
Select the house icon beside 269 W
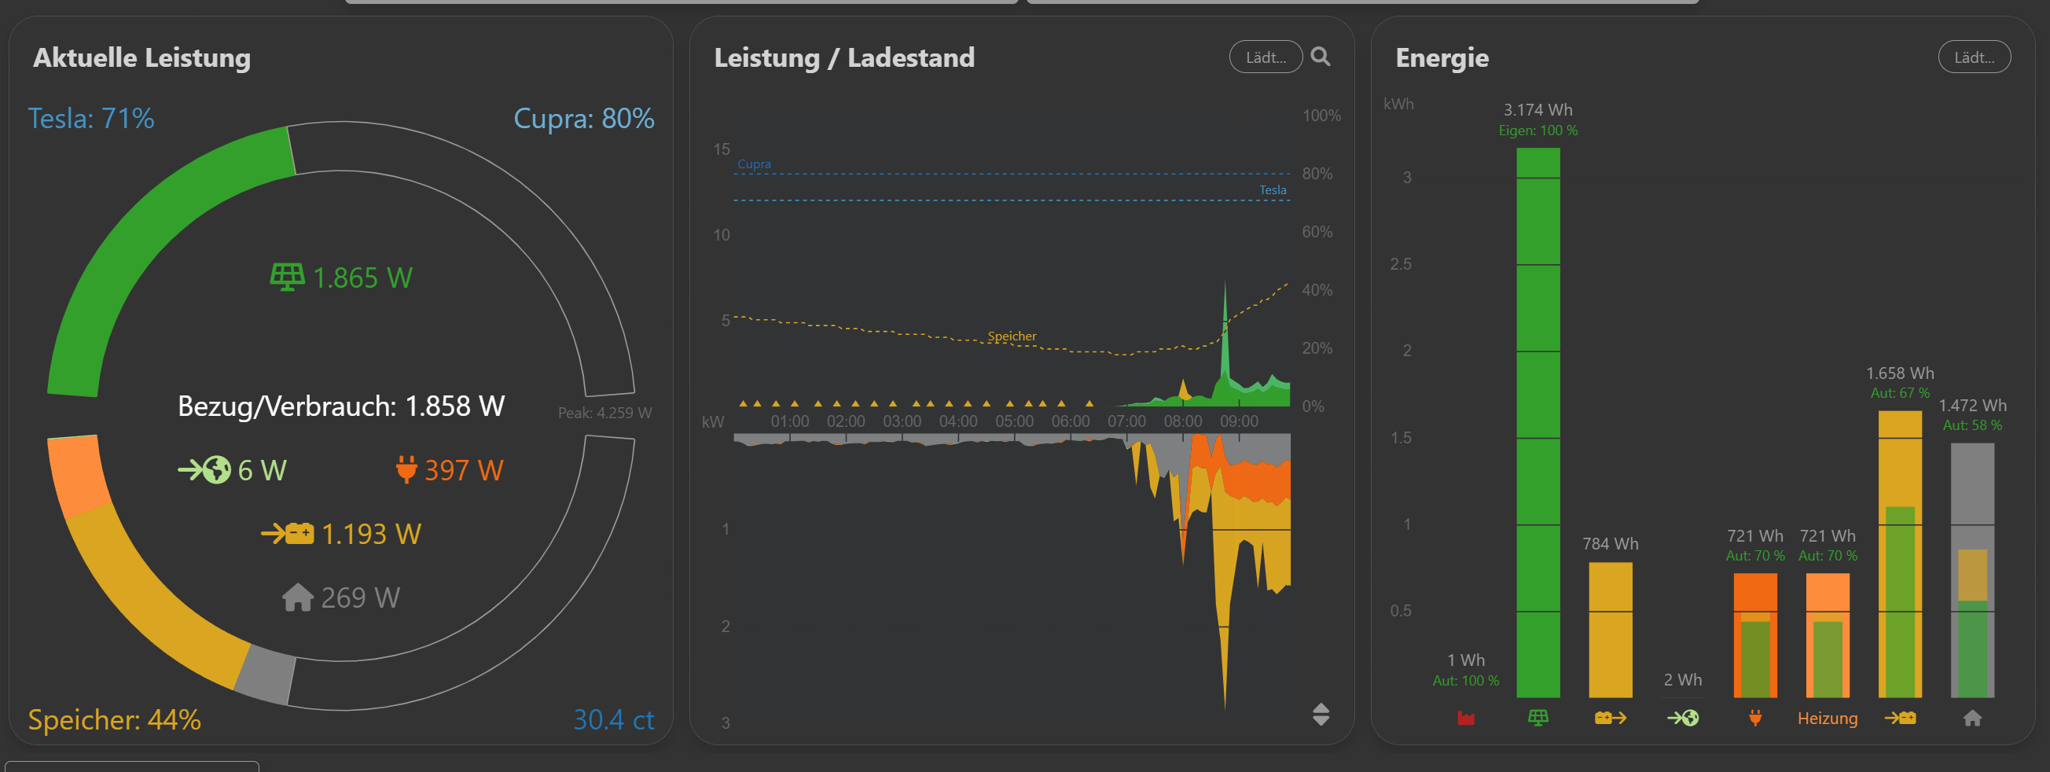pyautogui.click(x=298, y=597)
